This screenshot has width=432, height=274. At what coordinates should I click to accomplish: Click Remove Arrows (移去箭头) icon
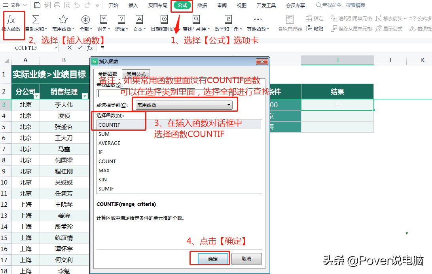(x=379, y=19)
